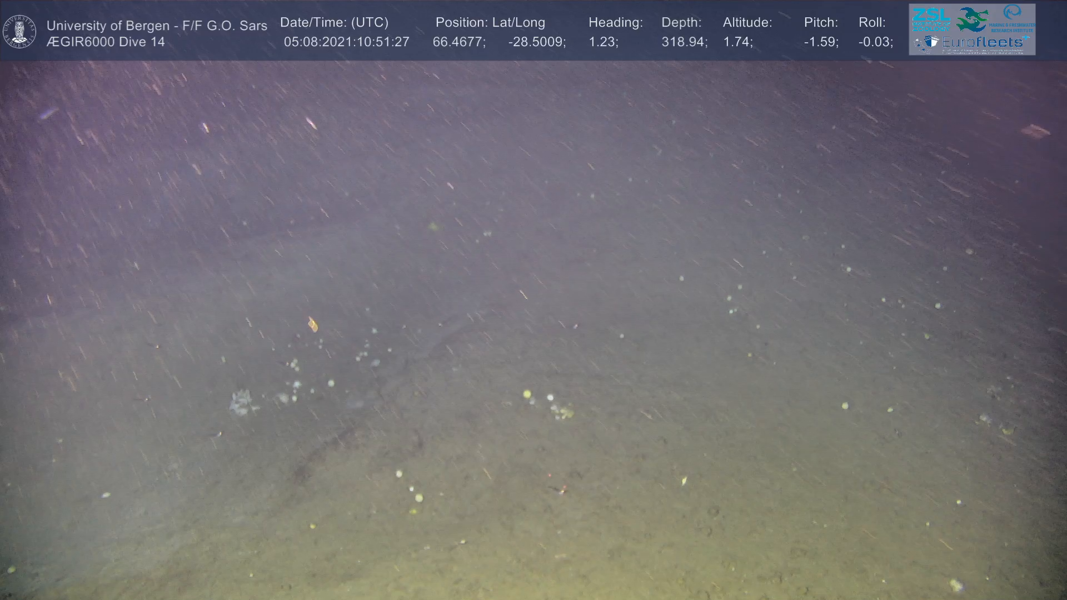The width and height of the screenshot is (1067, 600).
Task: Select the Heading header label
Action: click(615, 23)
